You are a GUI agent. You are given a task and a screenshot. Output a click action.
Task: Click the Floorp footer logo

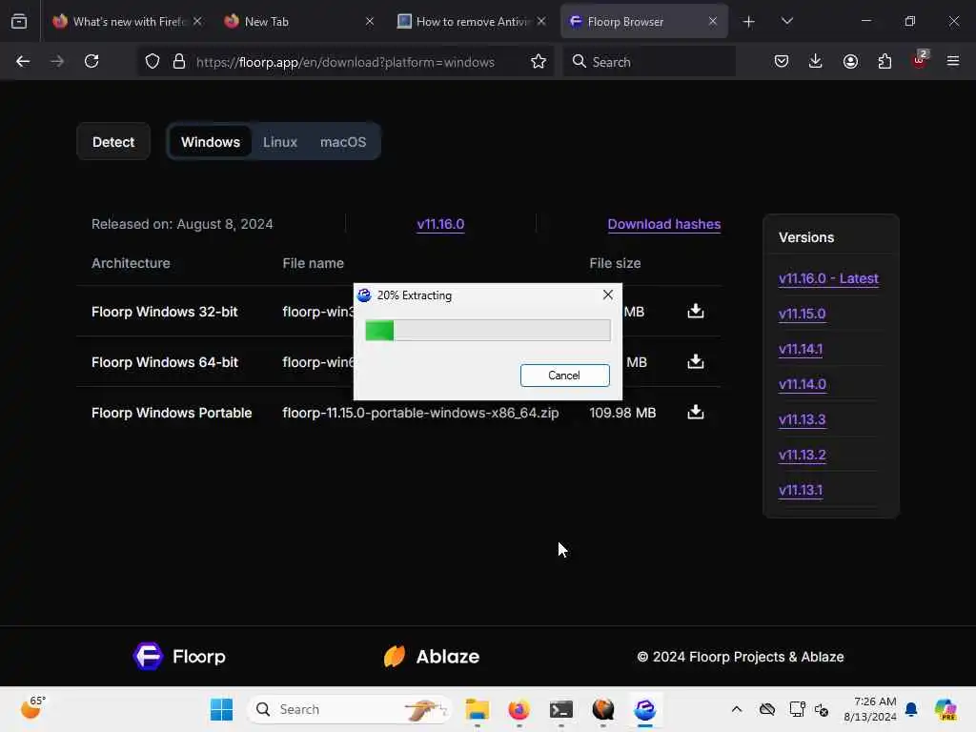coord(179,656)
